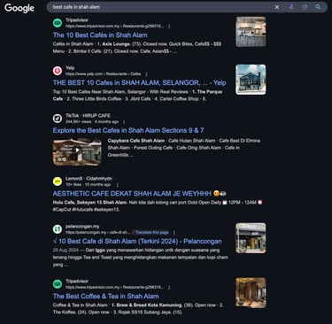Click the TikTok favicon
The image size is (332, 324).
(x=58, y=119)
